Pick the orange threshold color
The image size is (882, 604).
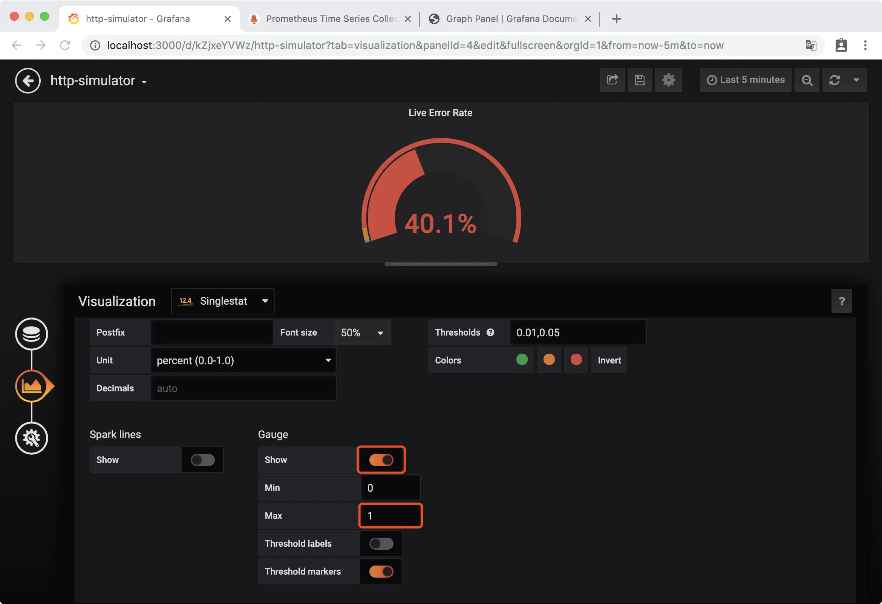click(549, 360)
